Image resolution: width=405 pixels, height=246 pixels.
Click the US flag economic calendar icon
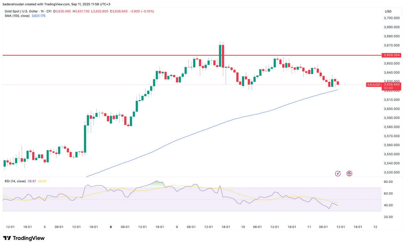(x=349, y=173)
